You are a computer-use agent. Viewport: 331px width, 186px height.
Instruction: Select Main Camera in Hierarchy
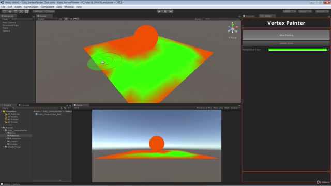9,23
